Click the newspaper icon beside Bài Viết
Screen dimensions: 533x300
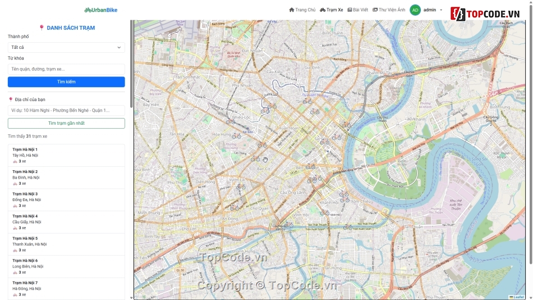pos(350,10)
